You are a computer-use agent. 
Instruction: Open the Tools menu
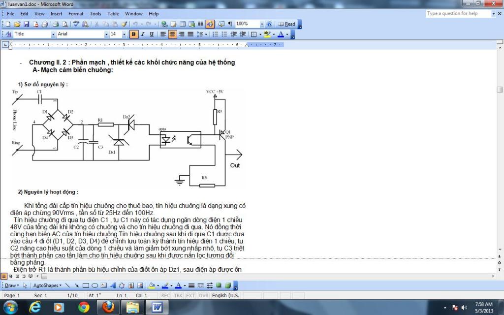[95, 14]
